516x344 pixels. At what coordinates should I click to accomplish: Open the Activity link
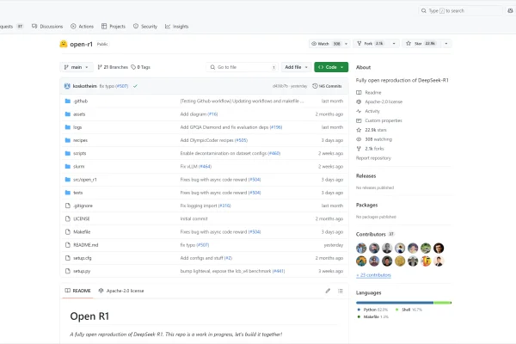(368, 111)
